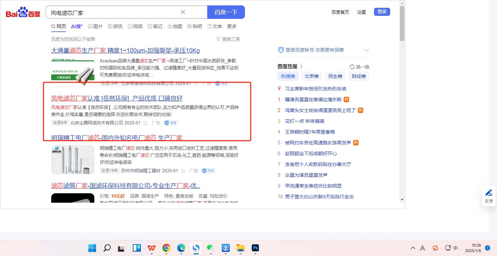497x256 pixels.
Task: Click the 换一换 refresh icon
Action: point(352,67)
